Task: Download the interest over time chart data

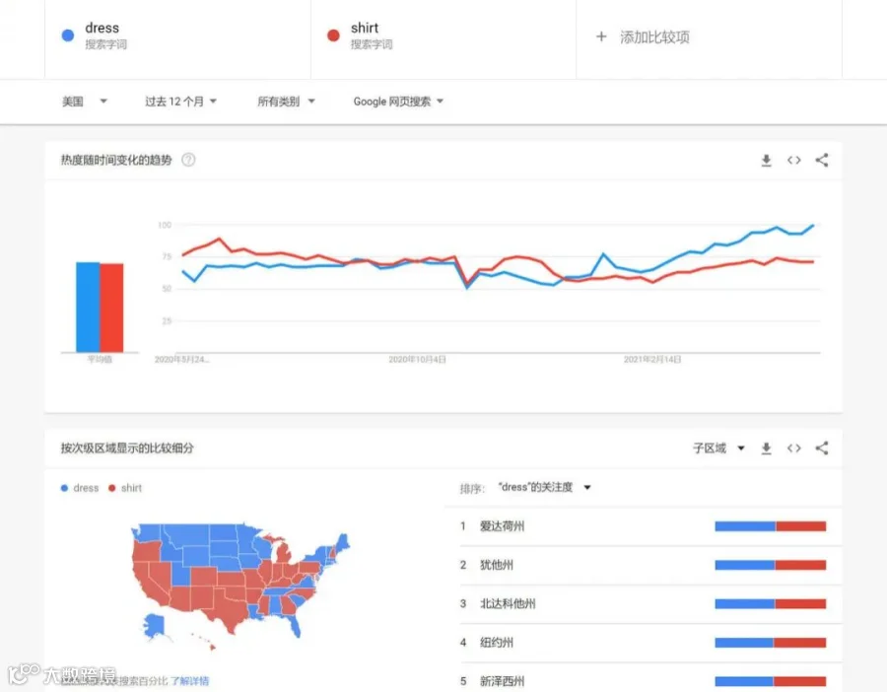Action: pos(766,160)
